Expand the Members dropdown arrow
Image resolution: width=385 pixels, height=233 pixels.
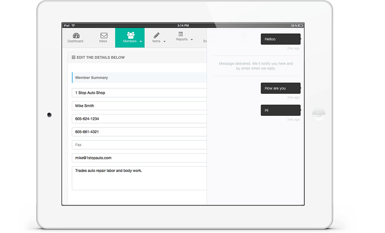(141, 41)
